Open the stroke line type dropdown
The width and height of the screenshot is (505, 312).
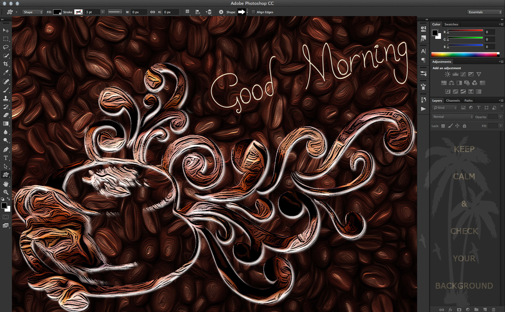115,12
